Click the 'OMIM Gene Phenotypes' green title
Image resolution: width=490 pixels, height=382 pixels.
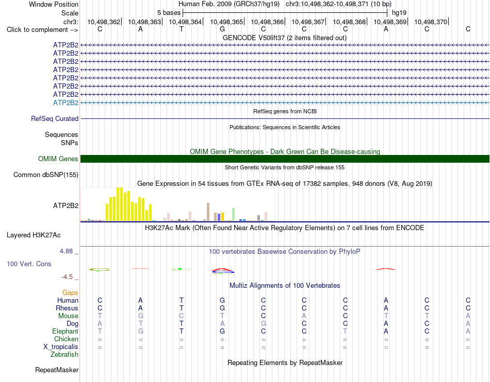[x=285, y=151]
